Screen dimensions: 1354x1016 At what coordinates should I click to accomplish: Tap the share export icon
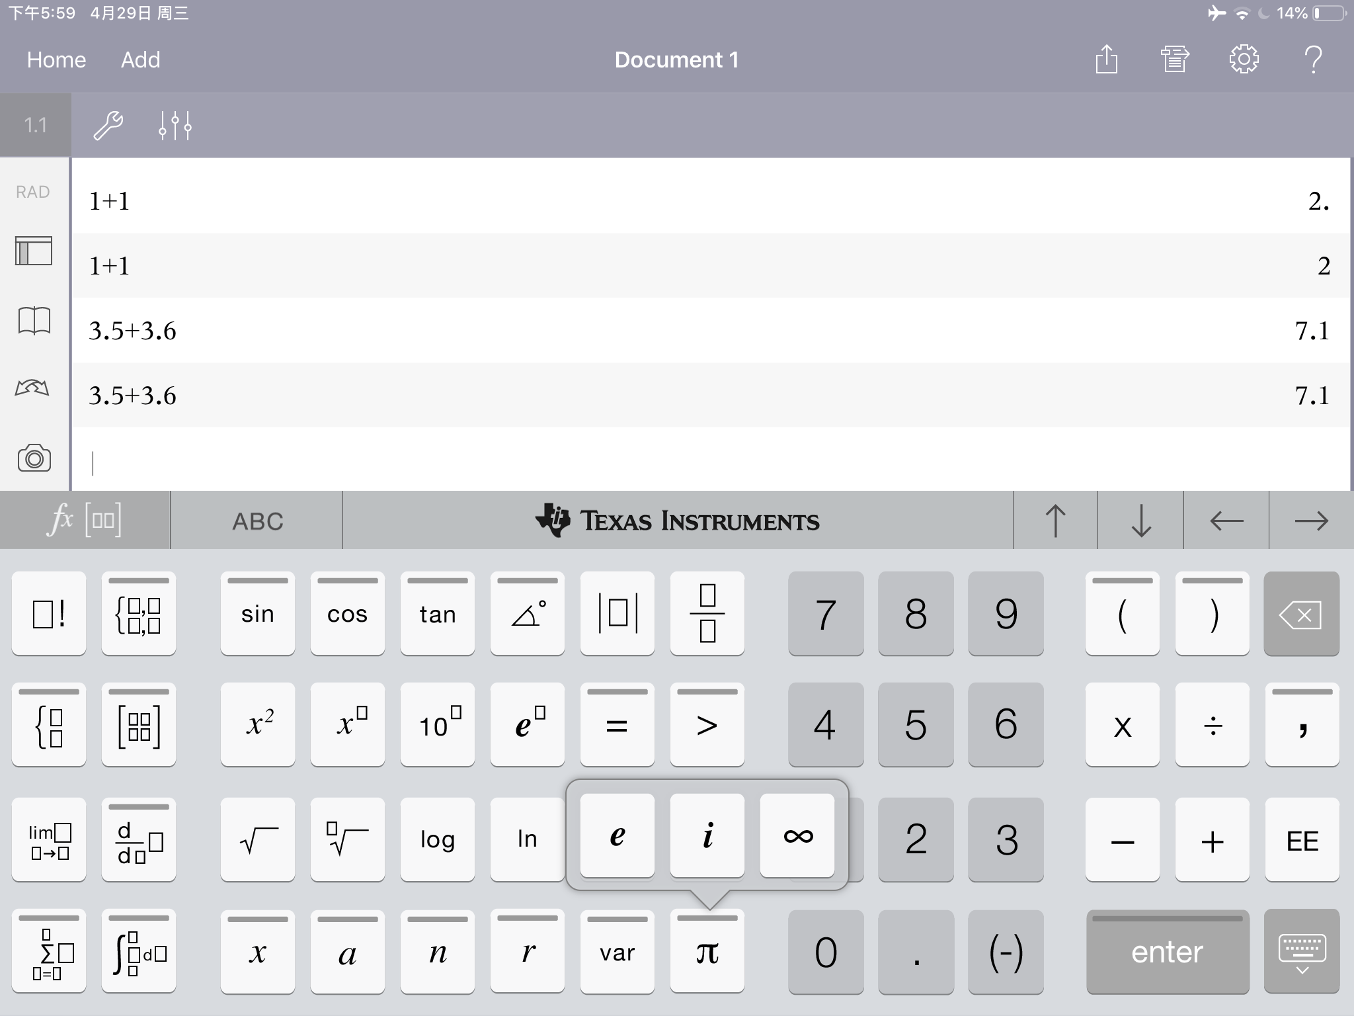(x=1106, y=60)
